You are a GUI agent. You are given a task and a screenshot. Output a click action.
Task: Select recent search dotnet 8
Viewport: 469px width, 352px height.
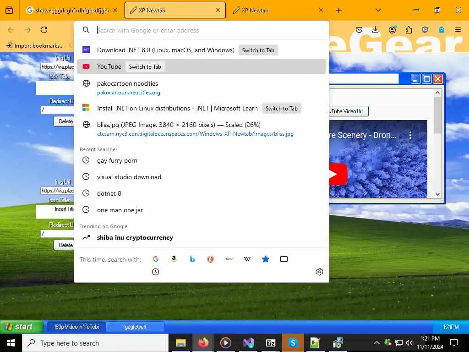(x=202, y=193)
